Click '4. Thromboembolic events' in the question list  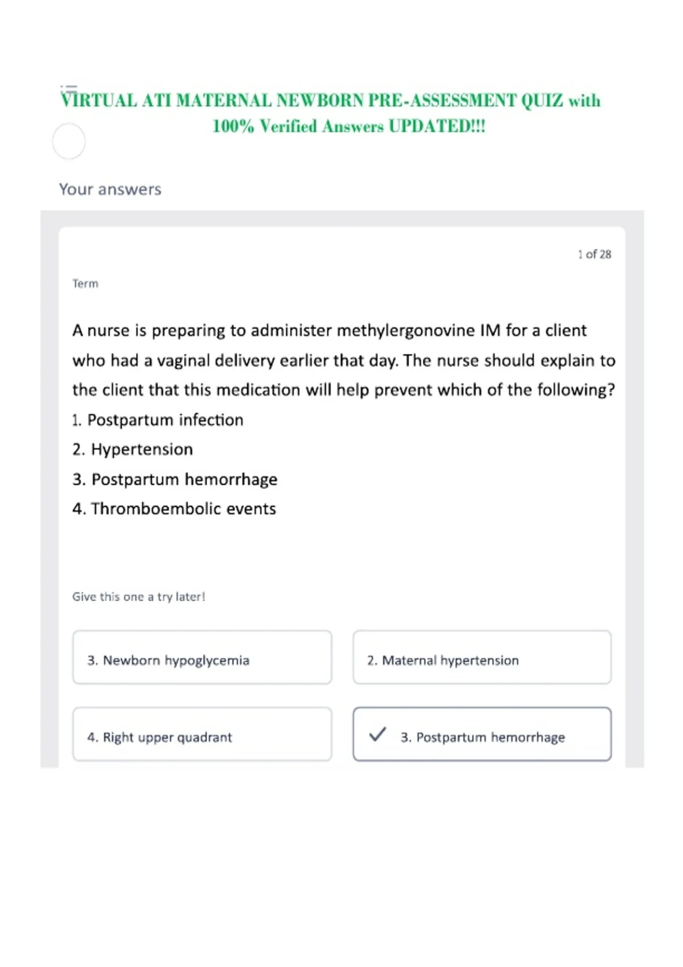[x=174, y=509]
